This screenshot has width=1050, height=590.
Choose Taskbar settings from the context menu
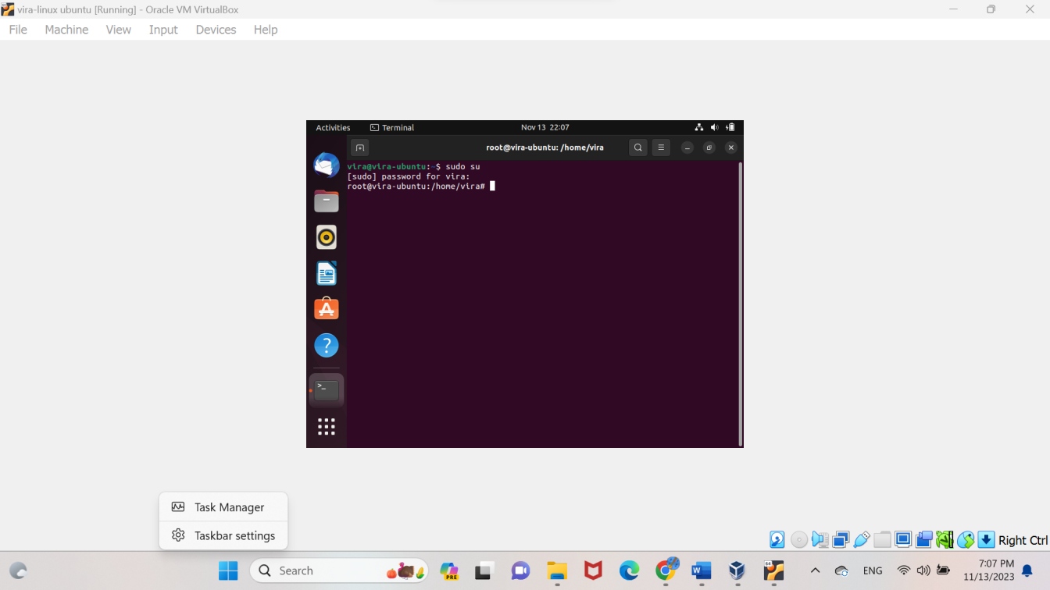click(x=223, y=535)
